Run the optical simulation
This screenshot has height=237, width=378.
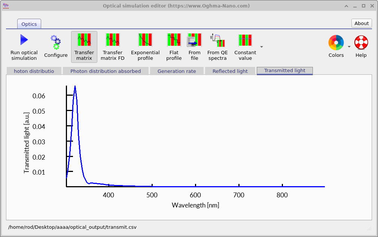tap(24, 47)
